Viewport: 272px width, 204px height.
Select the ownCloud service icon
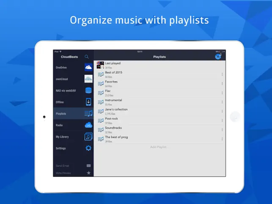click(88, 79)
